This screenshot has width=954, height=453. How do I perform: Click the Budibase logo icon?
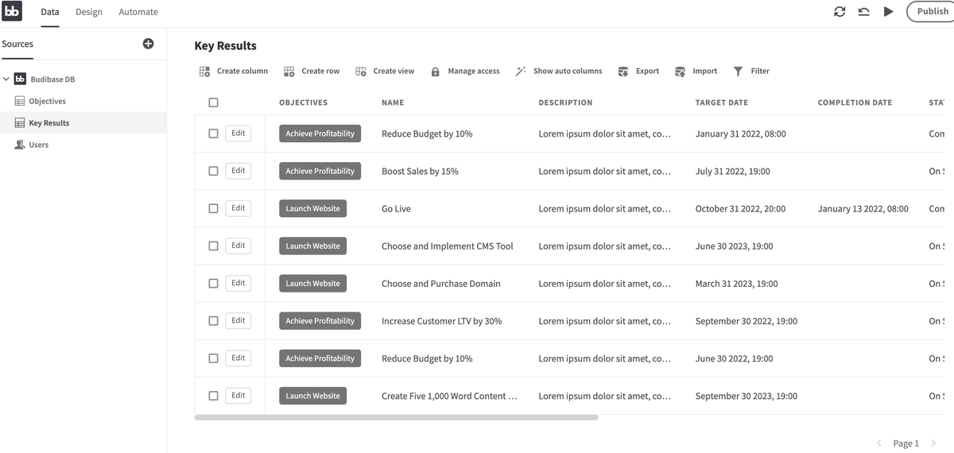click(12, 11)
